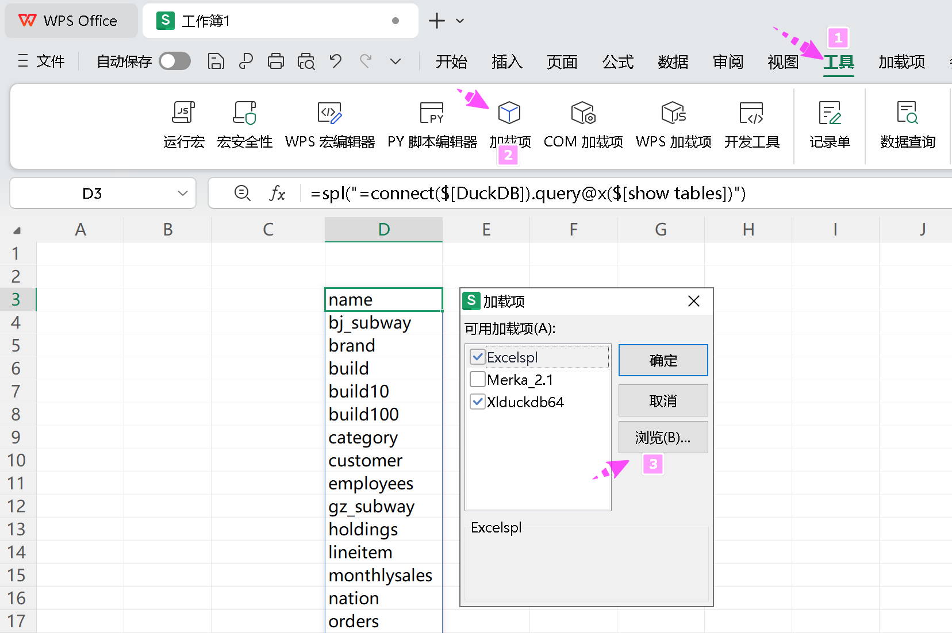
Task: Click the OK (确定) button in dialog
Action: (663, 360)
